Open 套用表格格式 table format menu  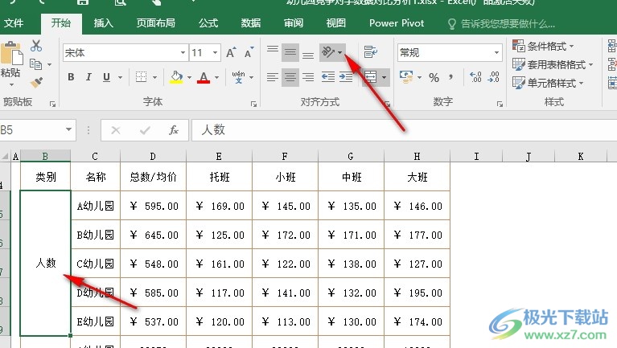tap(553, 64)
